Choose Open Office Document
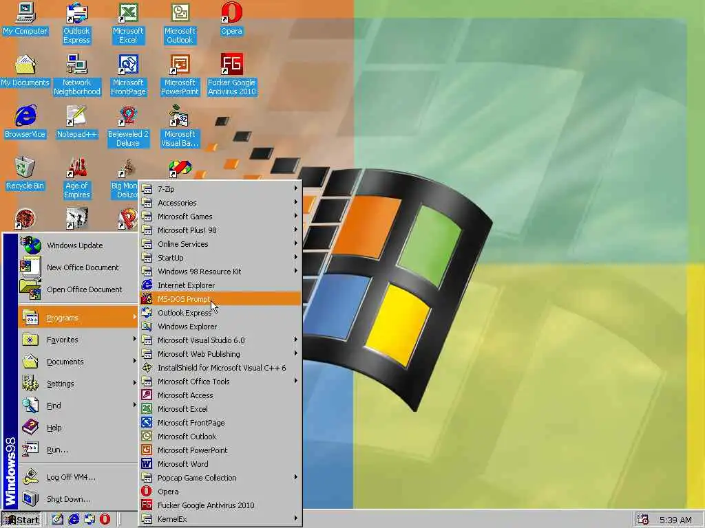 78,289
